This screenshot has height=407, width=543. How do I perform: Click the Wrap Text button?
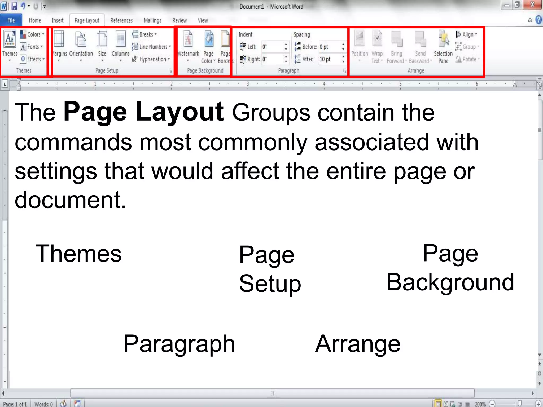click(x=377, y=47)
